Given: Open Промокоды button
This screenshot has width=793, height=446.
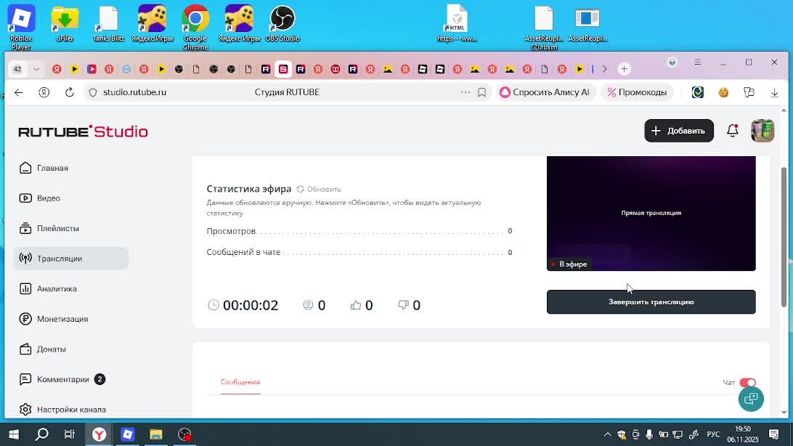Looking at the screenshot, I should tap(638, 92).
